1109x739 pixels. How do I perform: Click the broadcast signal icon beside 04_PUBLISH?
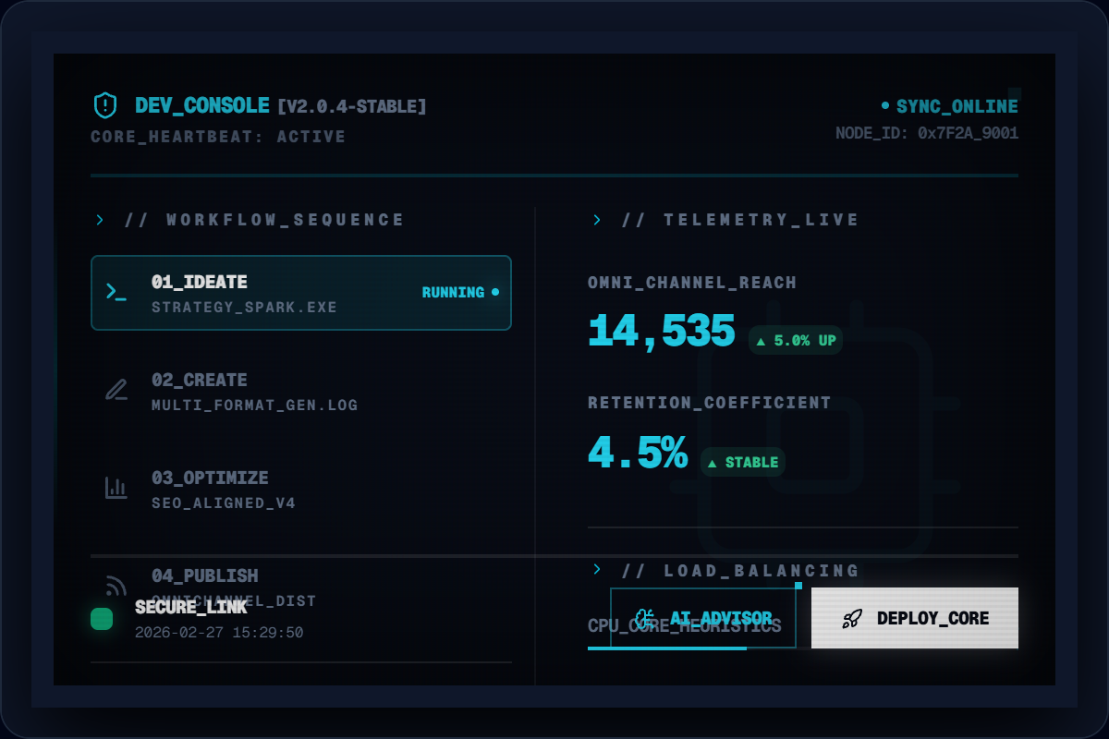pos(116,586)
